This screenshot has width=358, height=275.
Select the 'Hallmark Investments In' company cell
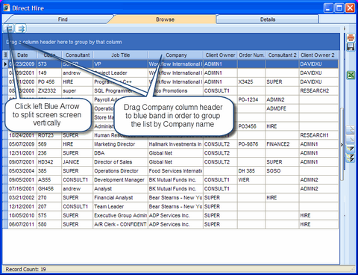(x=175, y=144)
